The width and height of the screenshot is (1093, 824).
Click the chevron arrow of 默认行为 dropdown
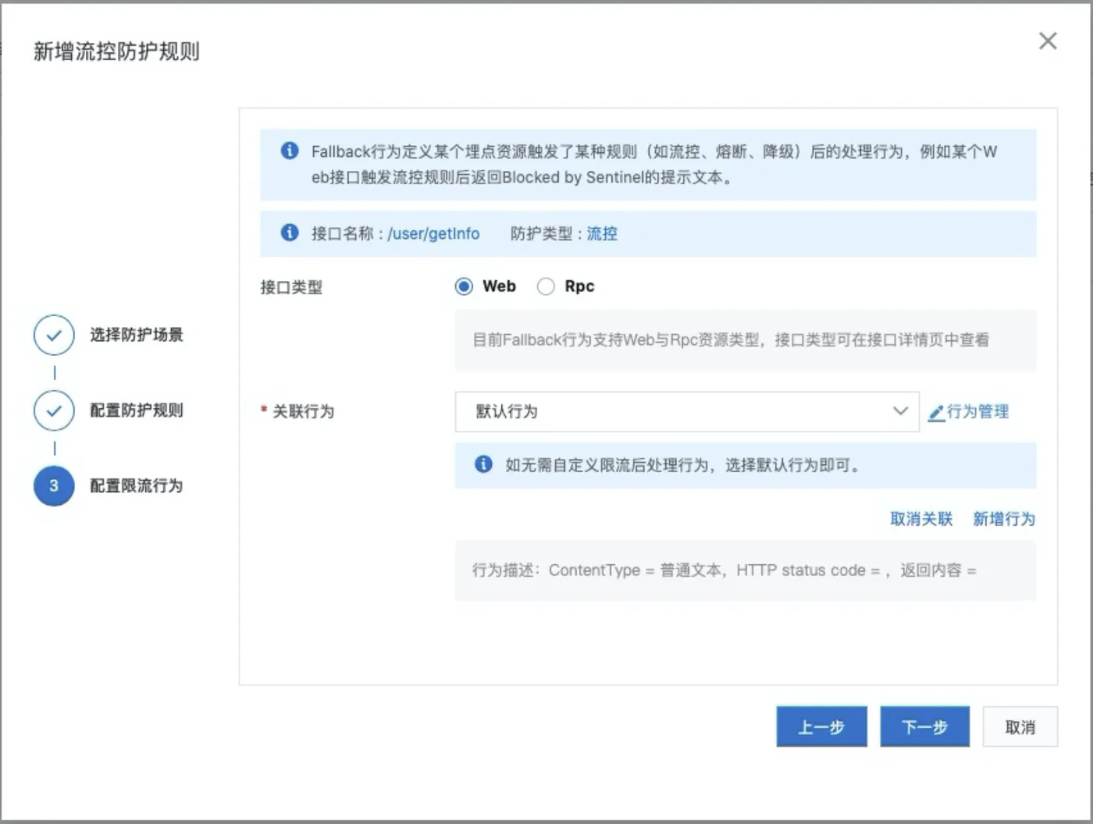click(x=900, y=411)
